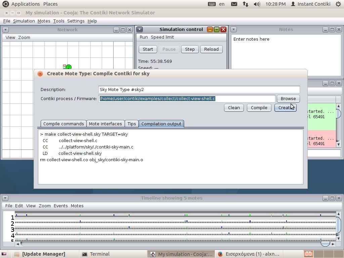Image resolution: width=344 pixels, height=258 pixels.
Task: Maximize the Notes panel
Action: (x=332, y=30)
